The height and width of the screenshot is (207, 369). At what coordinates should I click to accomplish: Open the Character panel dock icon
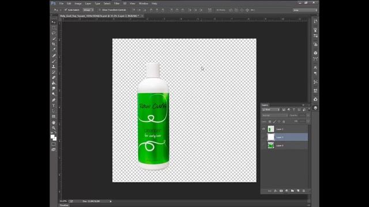(x=315, y=68)
